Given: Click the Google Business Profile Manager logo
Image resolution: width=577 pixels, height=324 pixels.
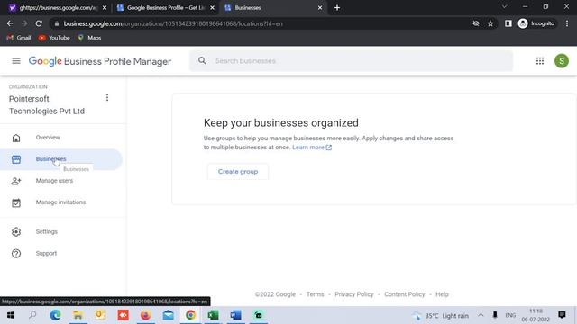Looking at the screenshot, I should click(x=100, y=61).
